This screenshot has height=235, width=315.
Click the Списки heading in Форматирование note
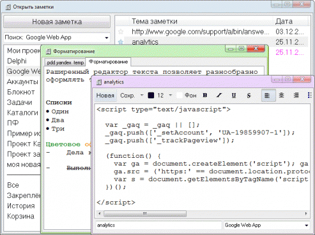tap(59, 102)
